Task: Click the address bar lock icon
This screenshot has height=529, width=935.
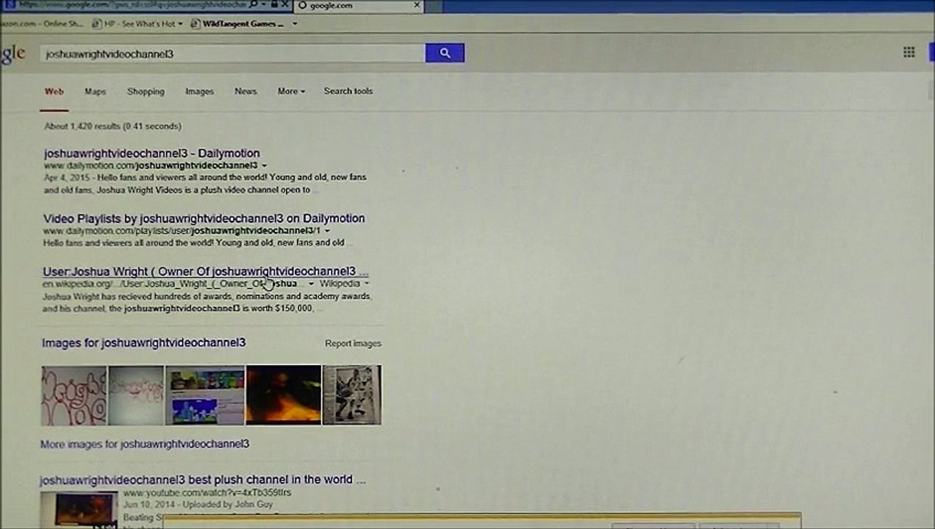Action: [273, 4]
